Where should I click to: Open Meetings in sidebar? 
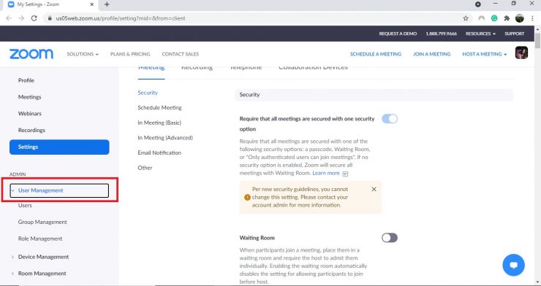point(30,97)
